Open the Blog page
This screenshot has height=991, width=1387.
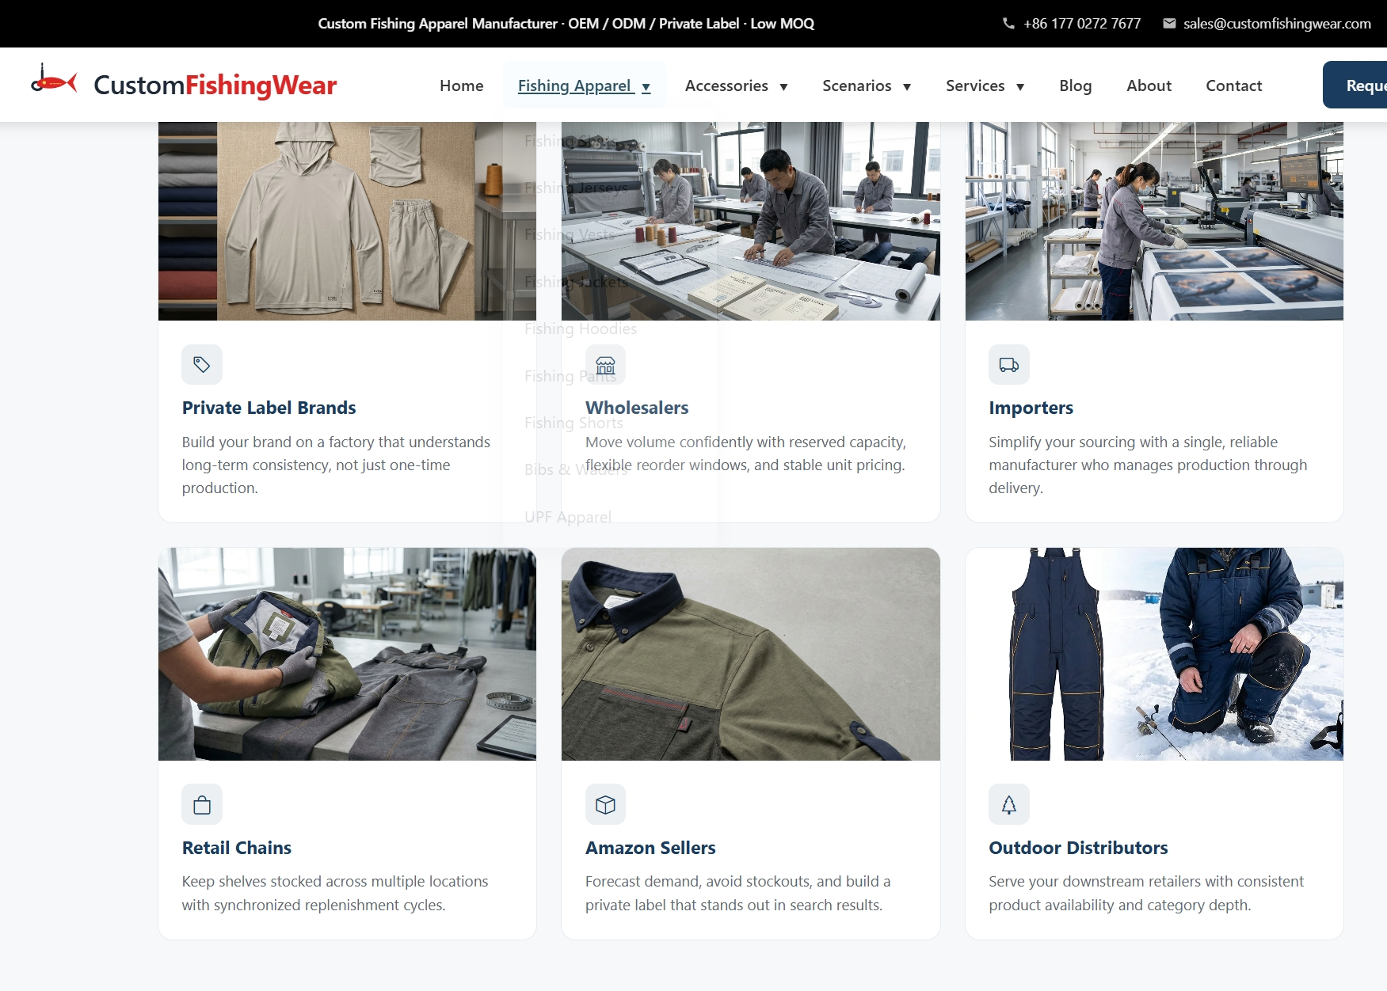click(1076, 85)
